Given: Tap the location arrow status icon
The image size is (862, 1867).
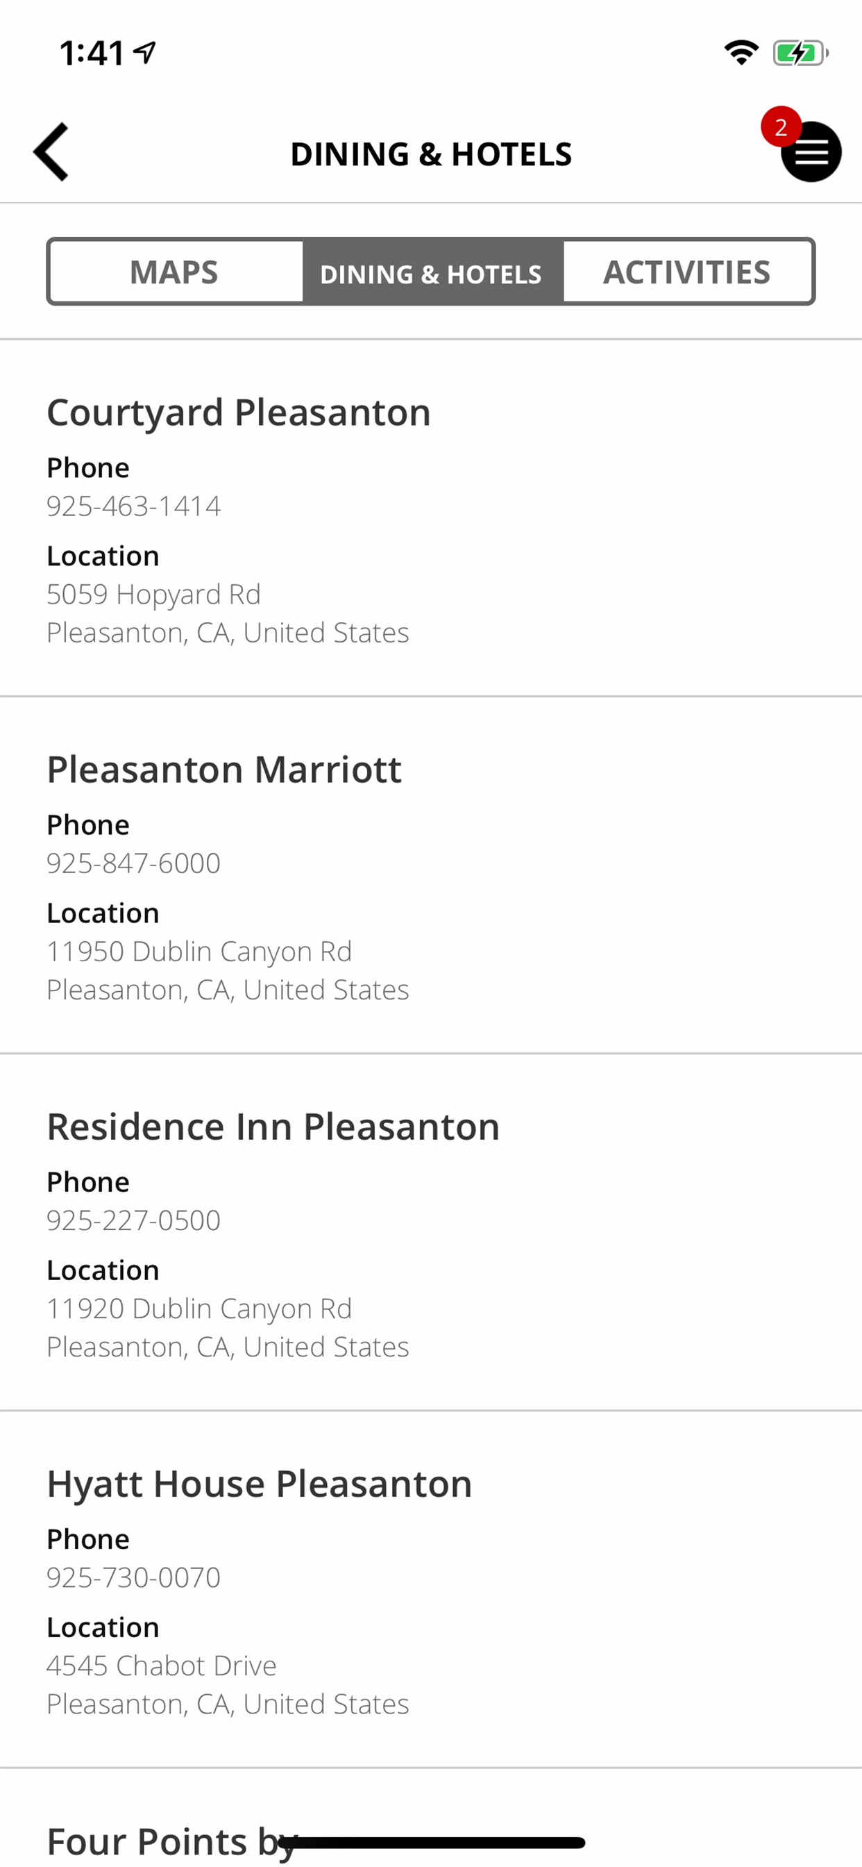Looking at the screenshot, I should coord(146,52).
